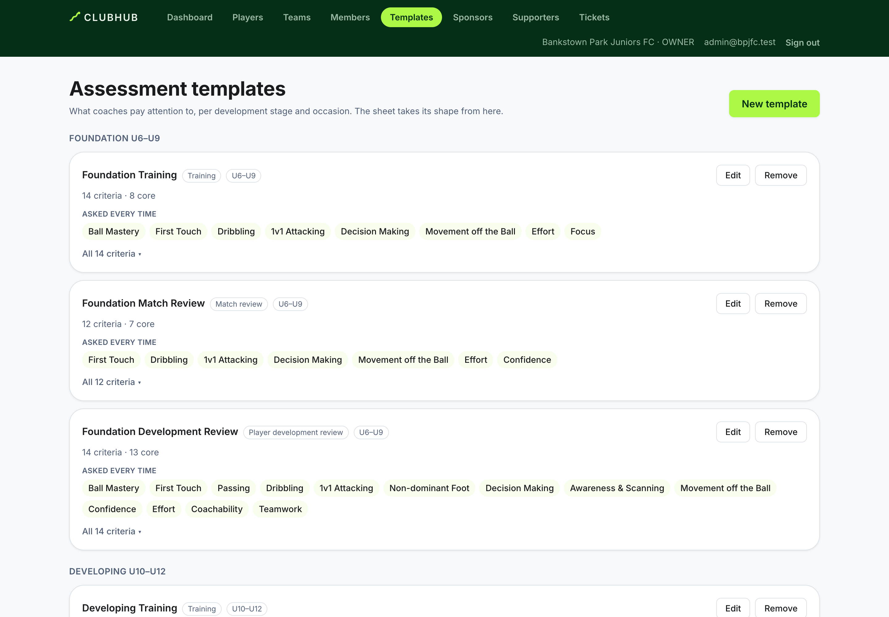
Task: Edit the Foundation Match Review template
Action: [733, 304]
